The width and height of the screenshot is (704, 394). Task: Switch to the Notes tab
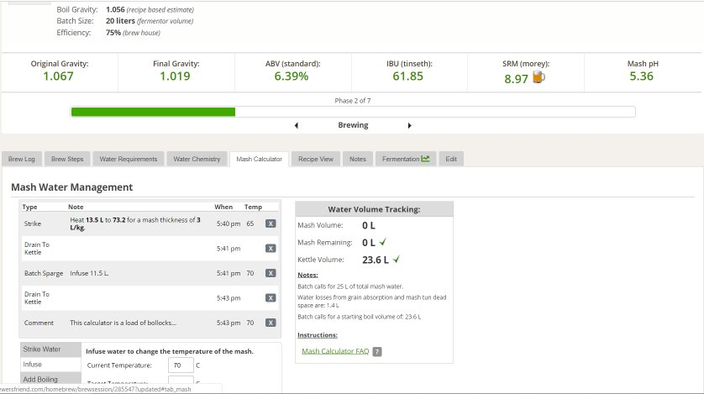[x=358, y=159]
